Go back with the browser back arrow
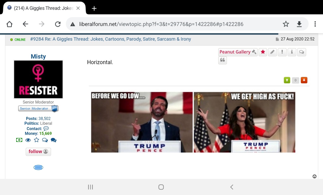The width and height of the screenshot is (323, 195). [25, 24]
